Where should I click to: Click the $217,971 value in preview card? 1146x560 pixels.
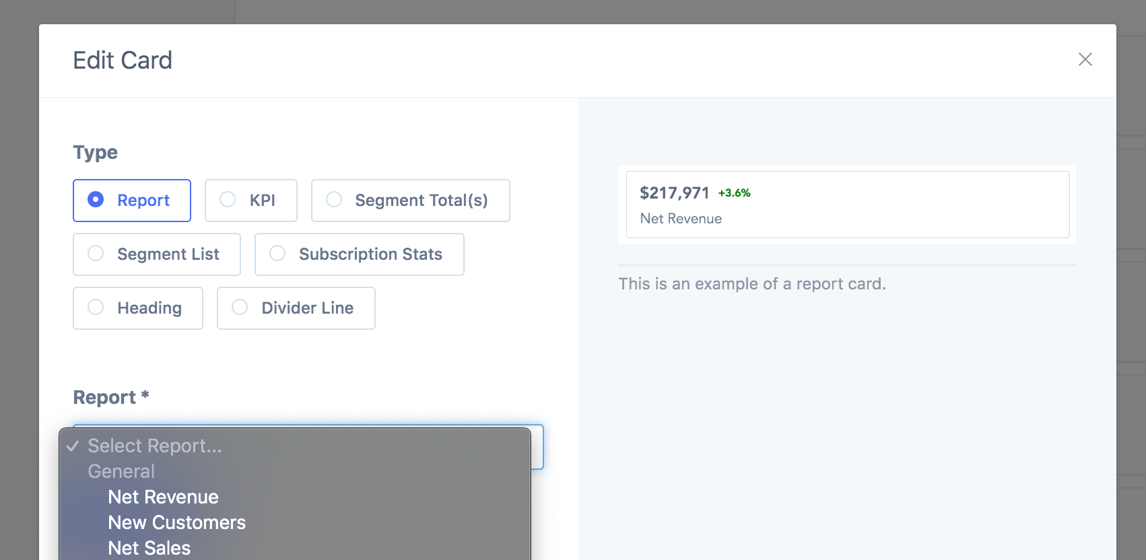674,193
